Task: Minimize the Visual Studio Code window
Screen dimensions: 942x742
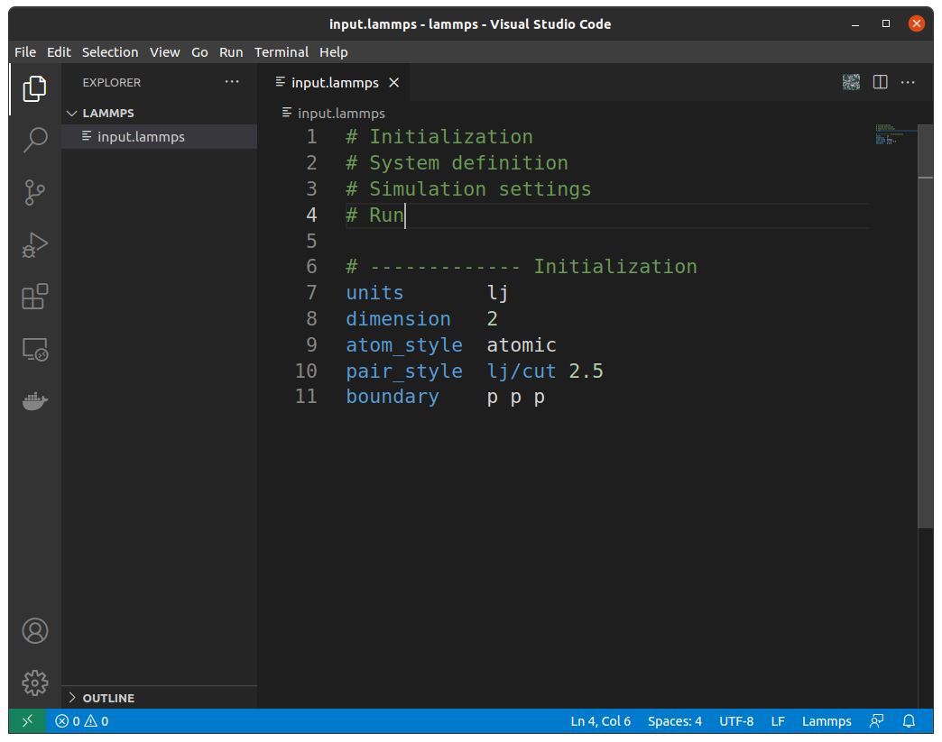Action: pyautogui.click(x=854, y=24)
